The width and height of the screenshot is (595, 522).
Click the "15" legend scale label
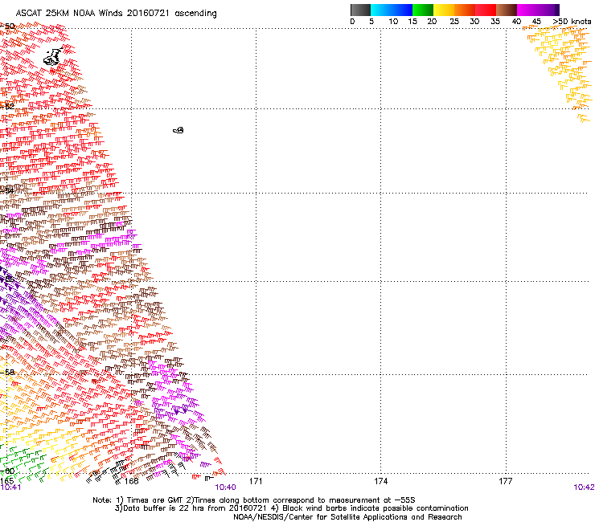(412, 22)
